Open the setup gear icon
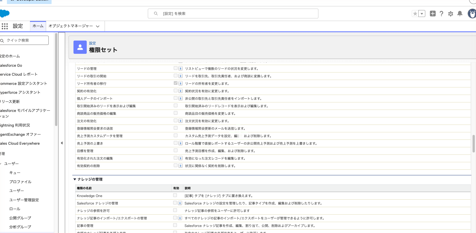This screenshot has width=476, height=233. click(451, 14)
